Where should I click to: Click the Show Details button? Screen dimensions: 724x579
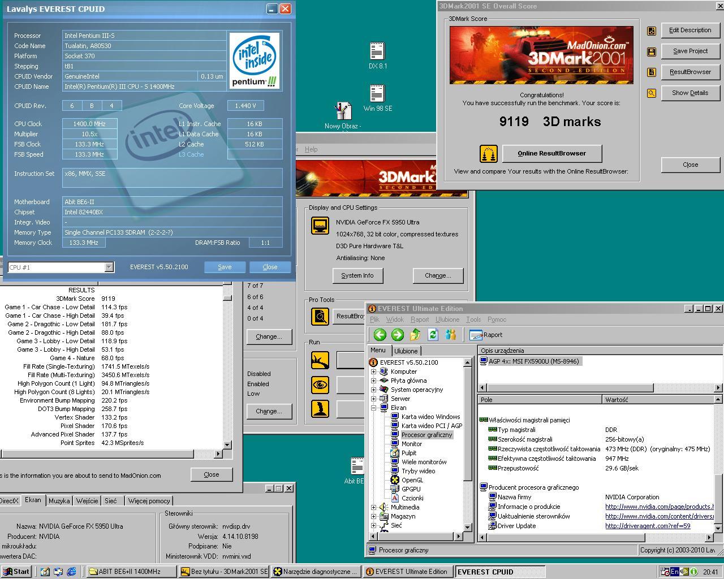pos(690,93)
